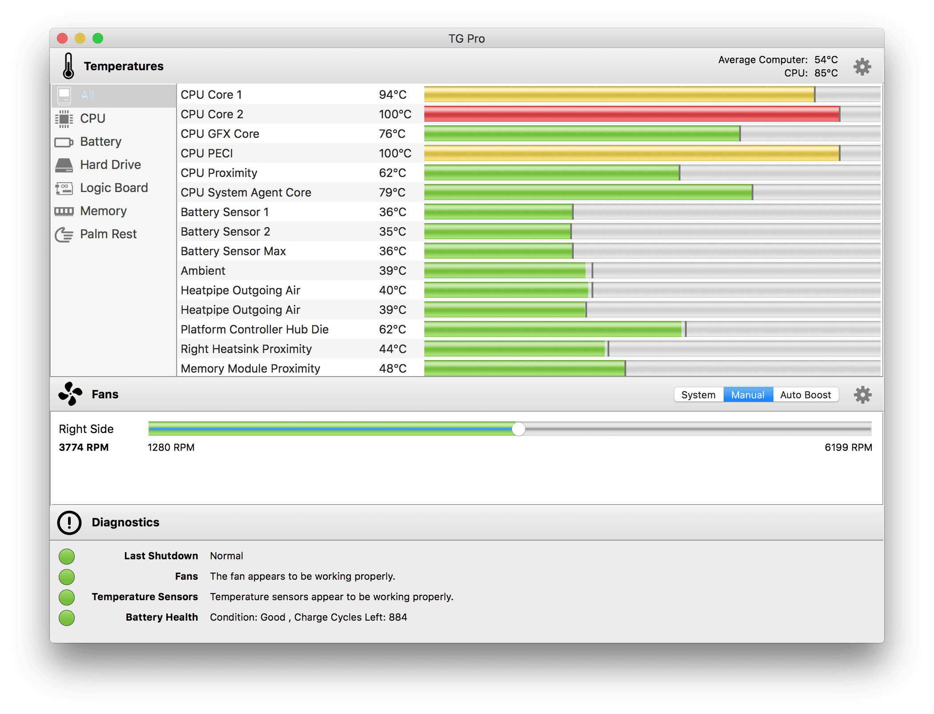The height and width of the screenshot is (714, 934).
Task: Select the Battery Sensor 1 row
Action: pyautogui.click(x=529, y=212)
